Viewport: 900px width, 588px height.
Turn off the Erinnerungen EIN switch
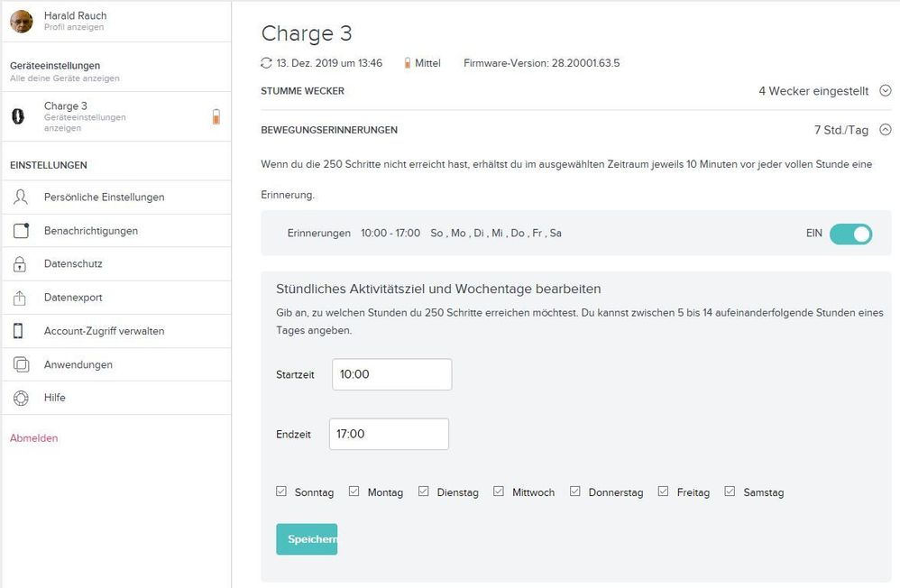coord(850,234)
